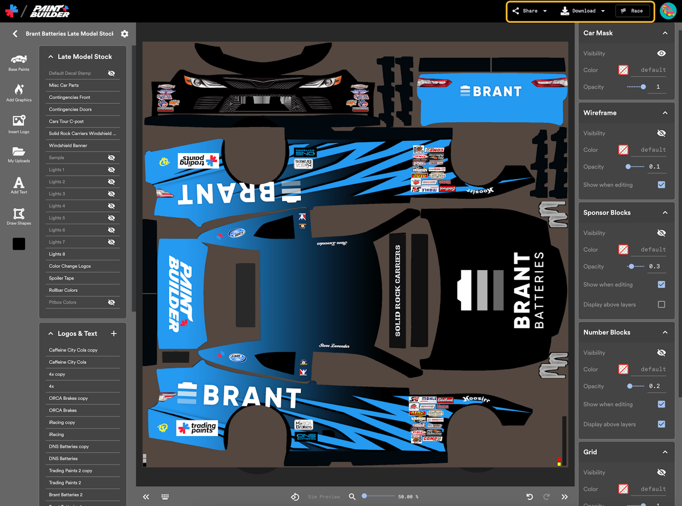Select the Insert Logo tool
The image size is (682, 506).
pos(19,124)
